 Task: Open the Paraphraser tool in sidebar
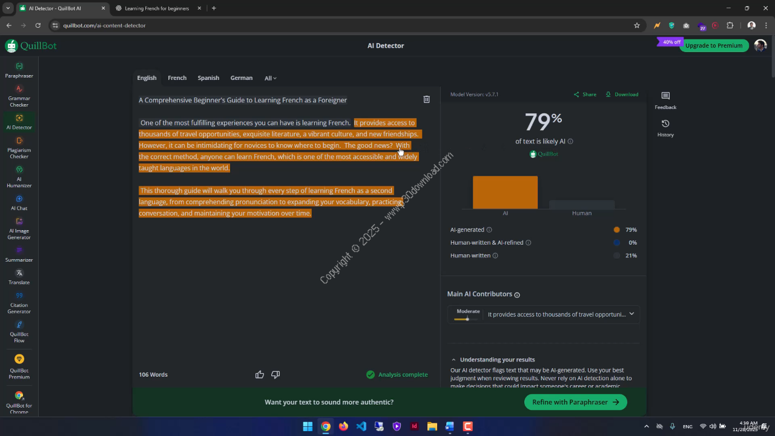click(19, 70)
